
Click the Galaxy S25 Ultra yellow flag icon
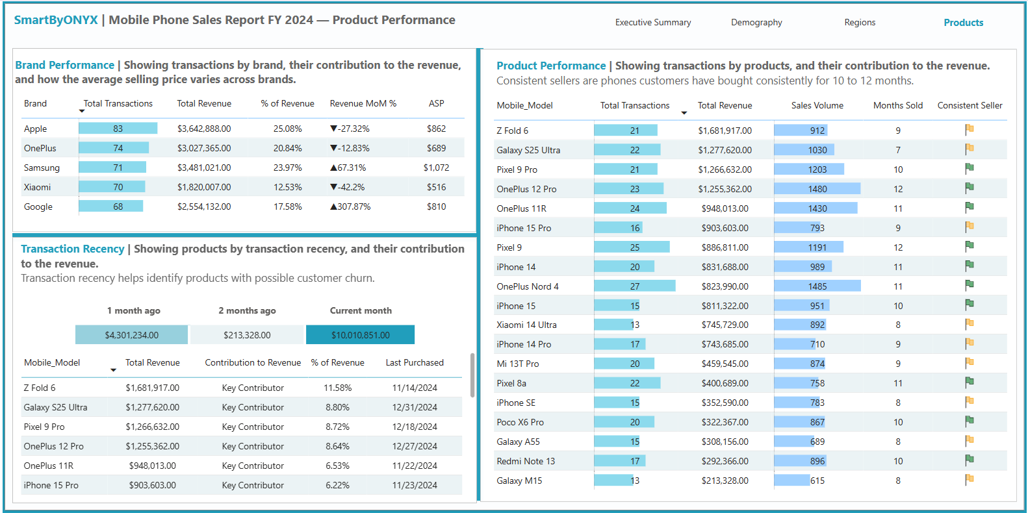coord(970,149)
